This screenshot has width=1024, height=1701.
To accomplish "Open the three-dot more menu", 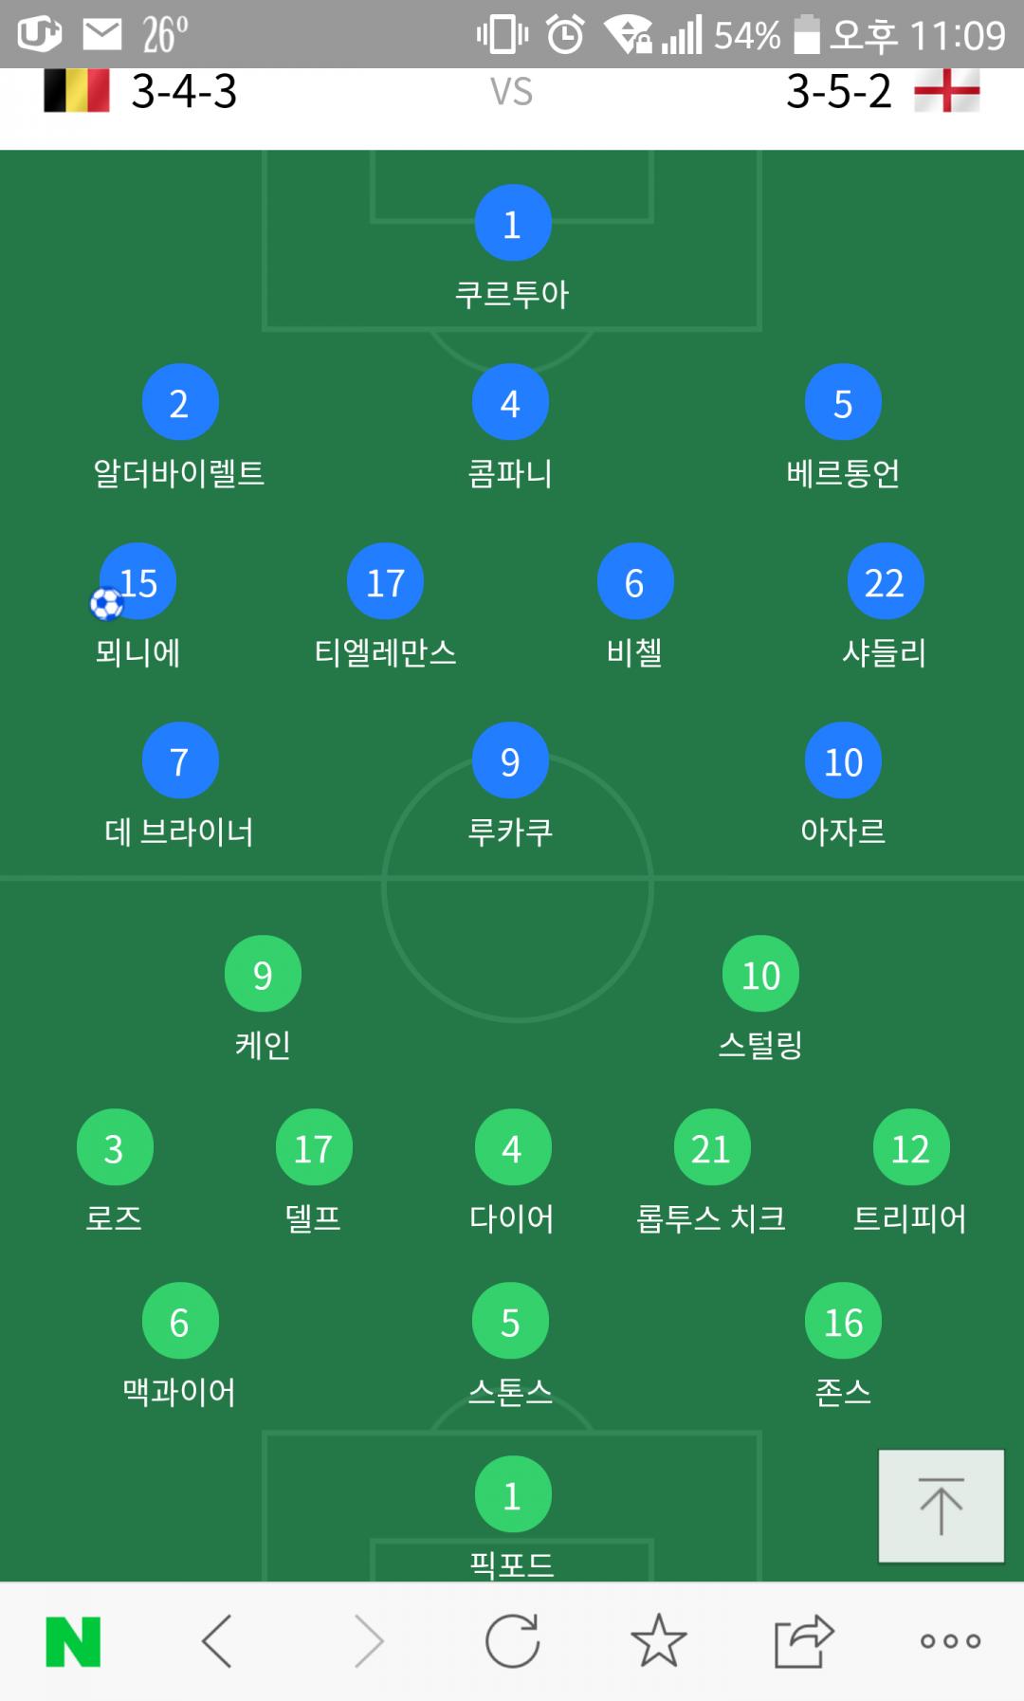I will [x=950, y=1641].
